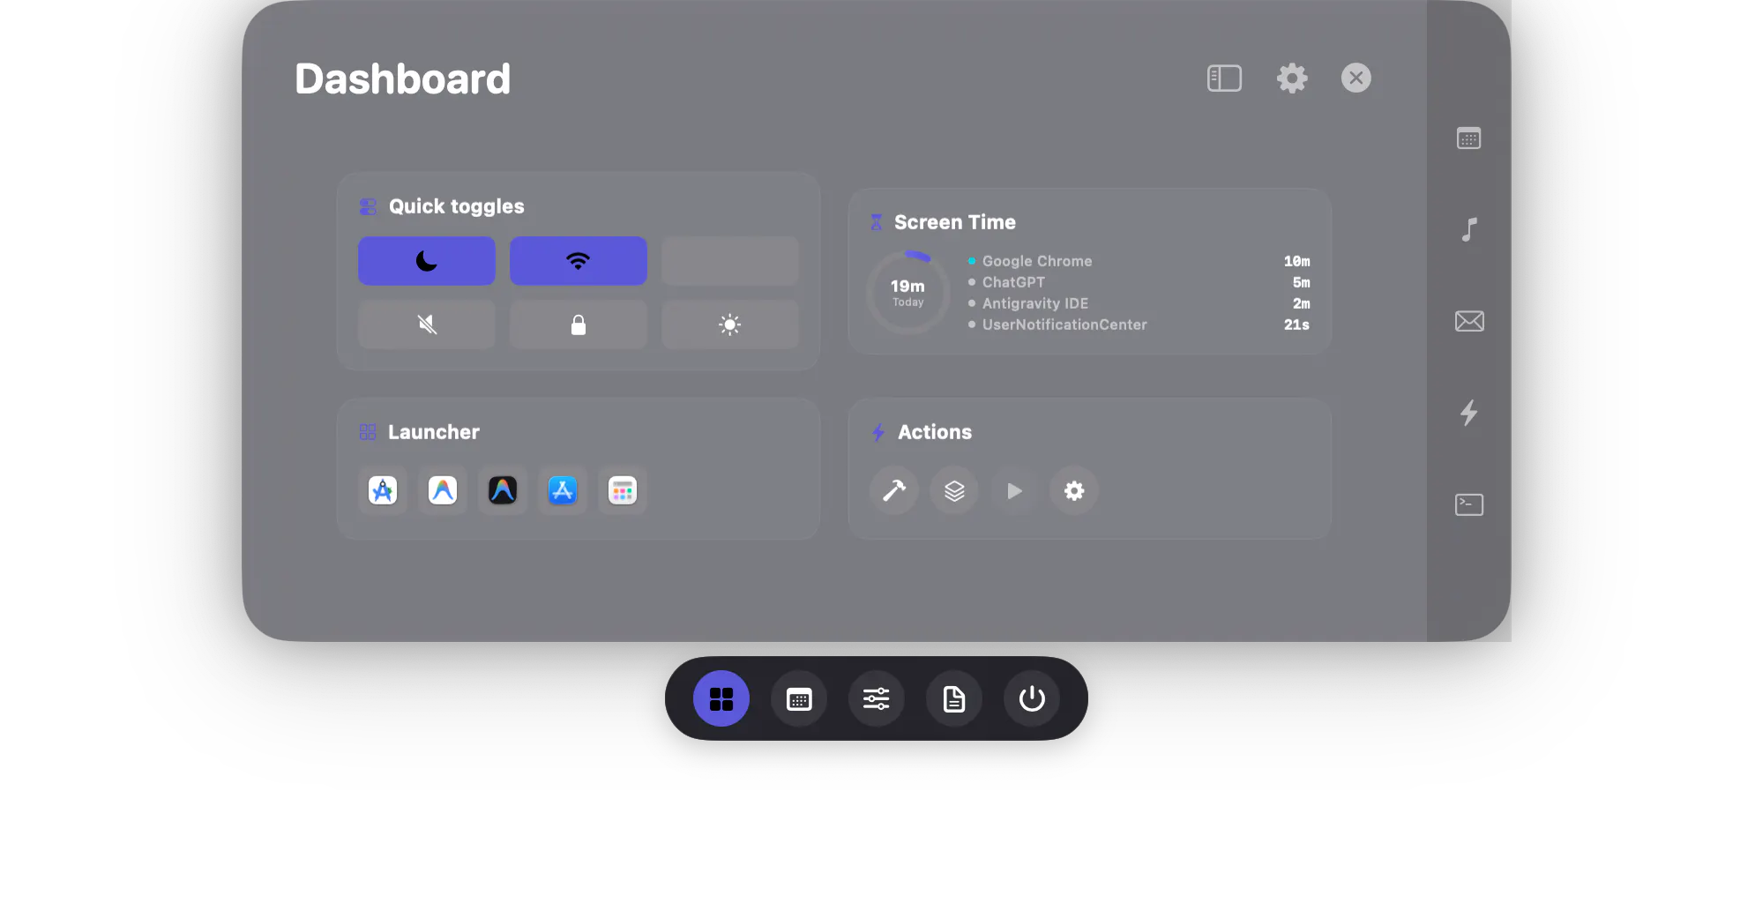Toggle the brightness sun button

tap(730, 325)
